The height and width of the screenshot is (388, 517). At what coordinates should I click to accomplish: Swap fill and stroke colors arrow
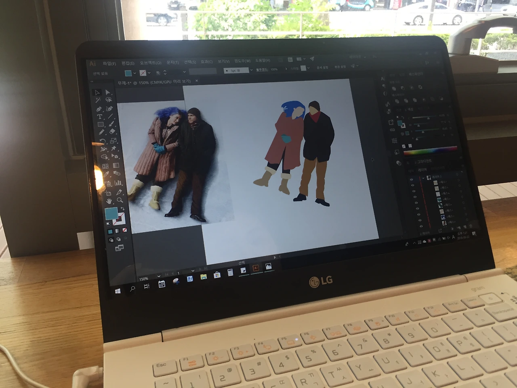point(122,209)
